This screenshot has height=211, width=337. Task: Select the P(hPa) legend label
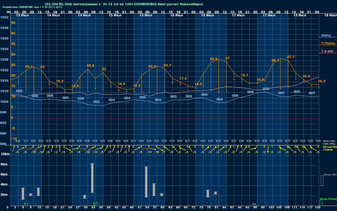point(326,35)
